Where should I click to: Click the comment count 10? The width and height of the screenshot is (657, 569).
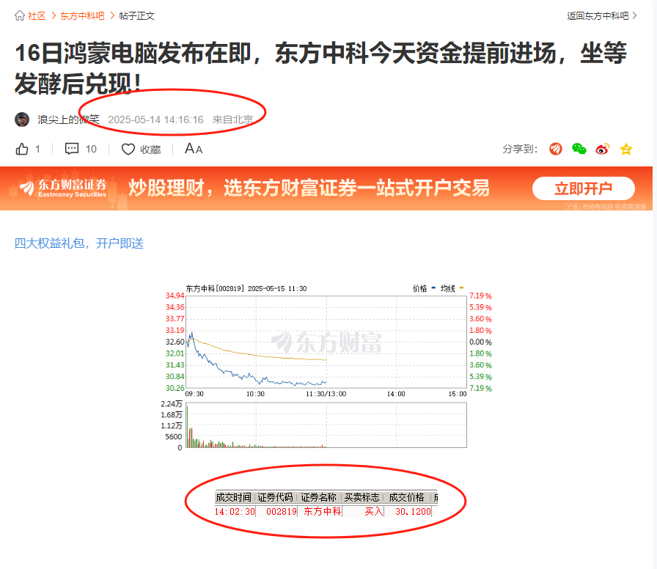91,149
